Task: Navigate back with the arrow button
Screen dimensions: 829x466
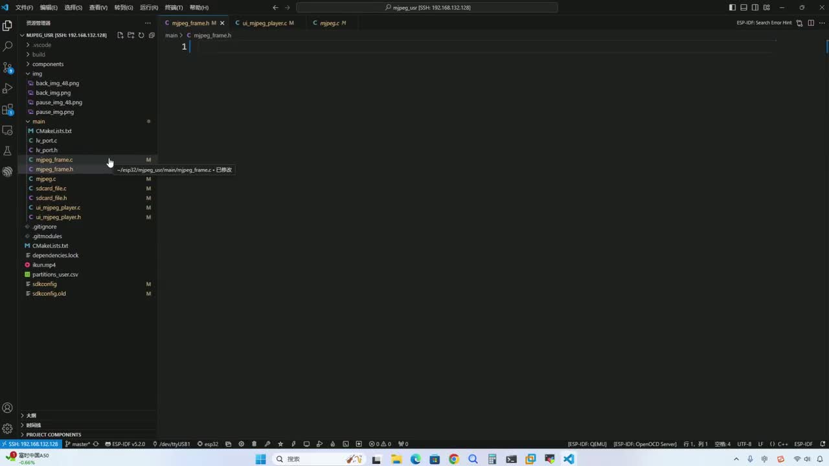Action: click(x=275, y=8)
